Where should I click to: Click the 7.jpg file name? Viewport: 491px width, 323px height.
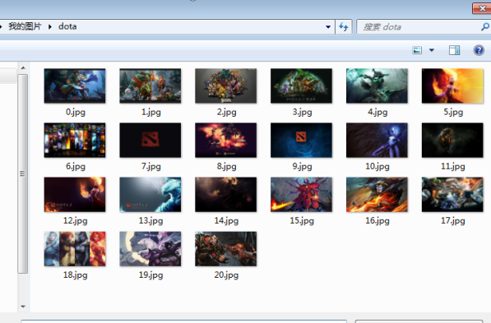coord(151,166)
